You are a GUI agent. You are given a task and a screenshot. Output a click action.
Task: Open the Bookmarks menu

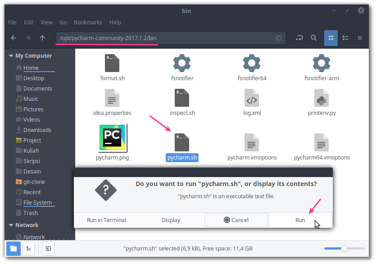pyautogui.click(x=88, y=22)
